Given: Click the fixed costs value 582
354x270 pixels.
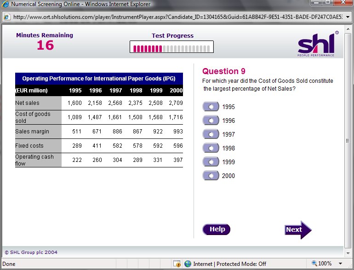Looking at the screenshot, I should coord(117,146).
